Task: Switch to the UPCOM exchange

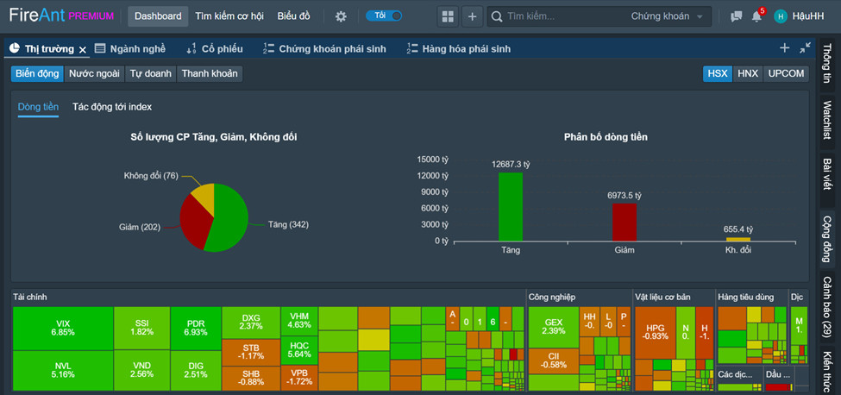Action: (x=786, y=74)
